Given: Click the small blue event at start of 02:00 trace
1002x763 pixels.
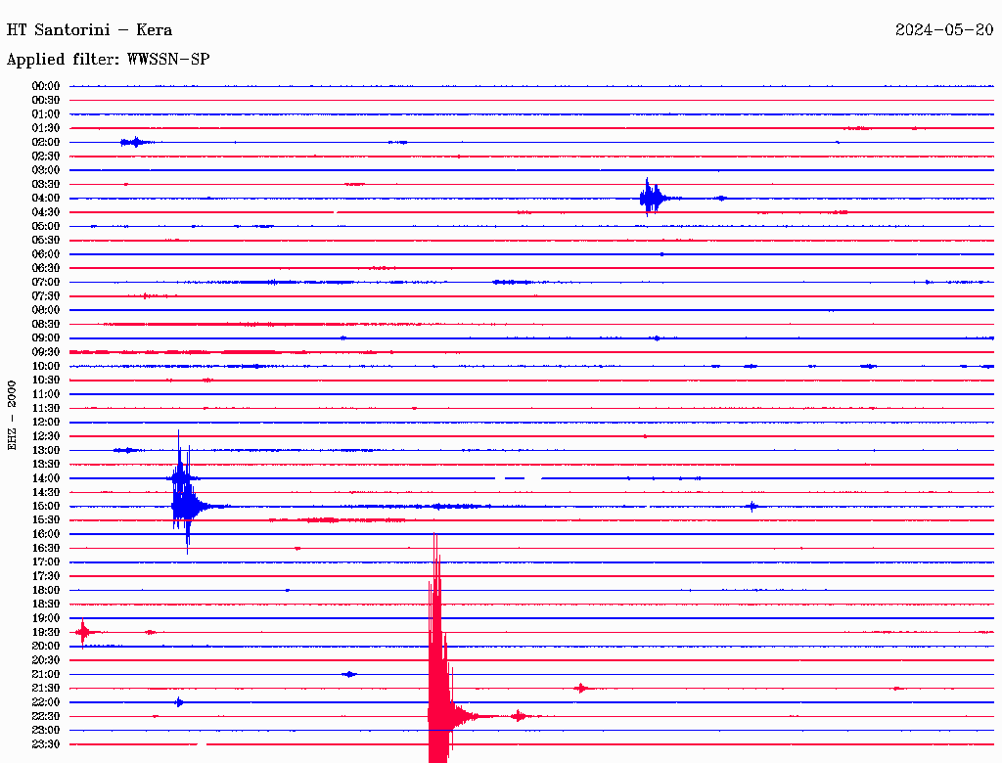Looking at the screenshot, I should coord(135,143).
